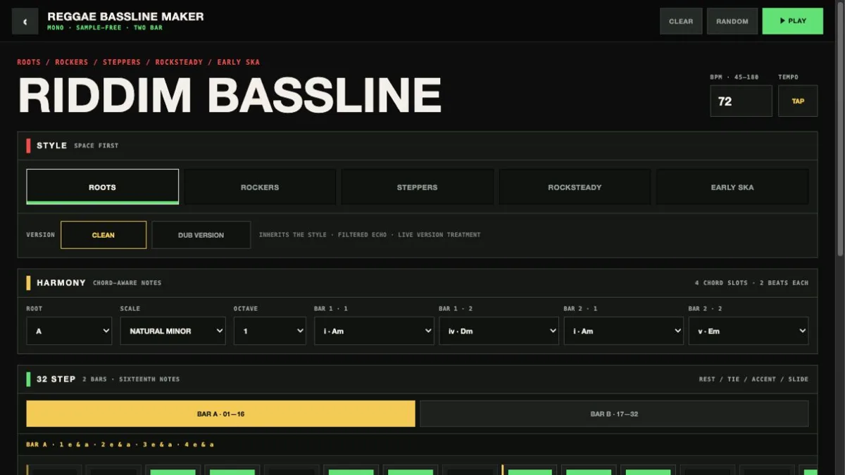Clear the bassline pattern
This screenshot has height=475, width=845.
coord(681,21)
